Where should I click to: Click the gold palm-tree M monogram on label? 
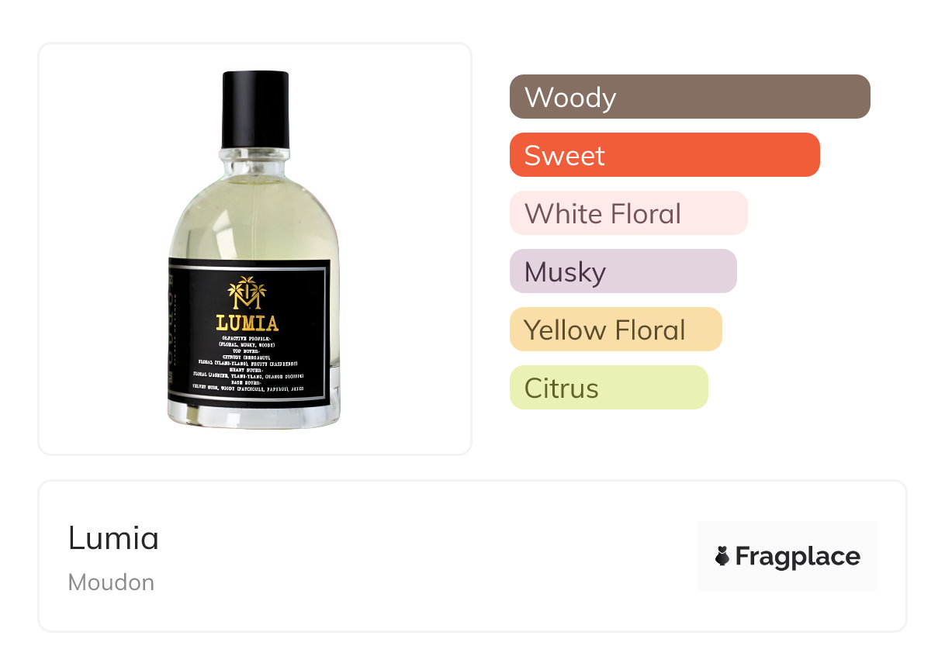[x=247, y=293]
